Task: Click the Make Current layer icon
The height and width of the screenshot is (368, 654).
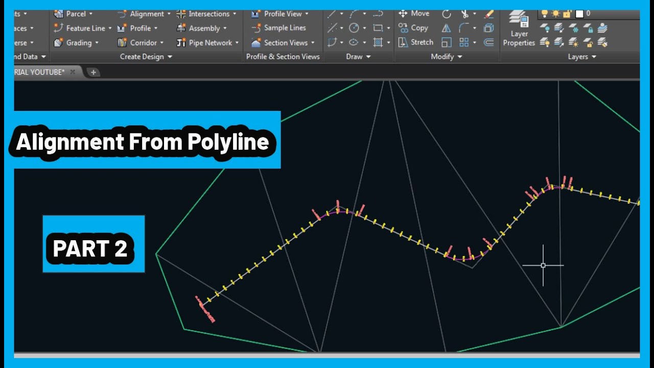Action: coord(602,28)
